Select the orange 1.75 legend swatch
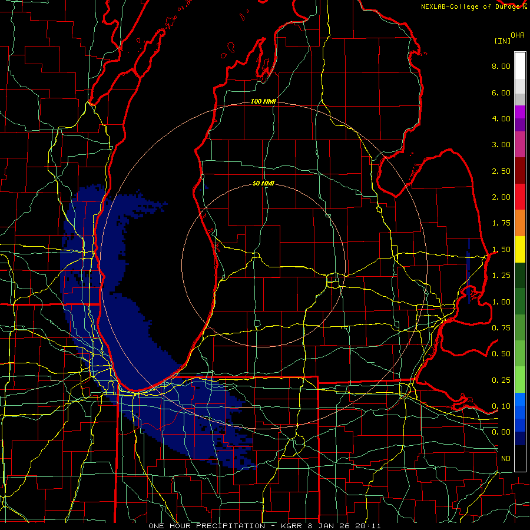 (520, 223)
